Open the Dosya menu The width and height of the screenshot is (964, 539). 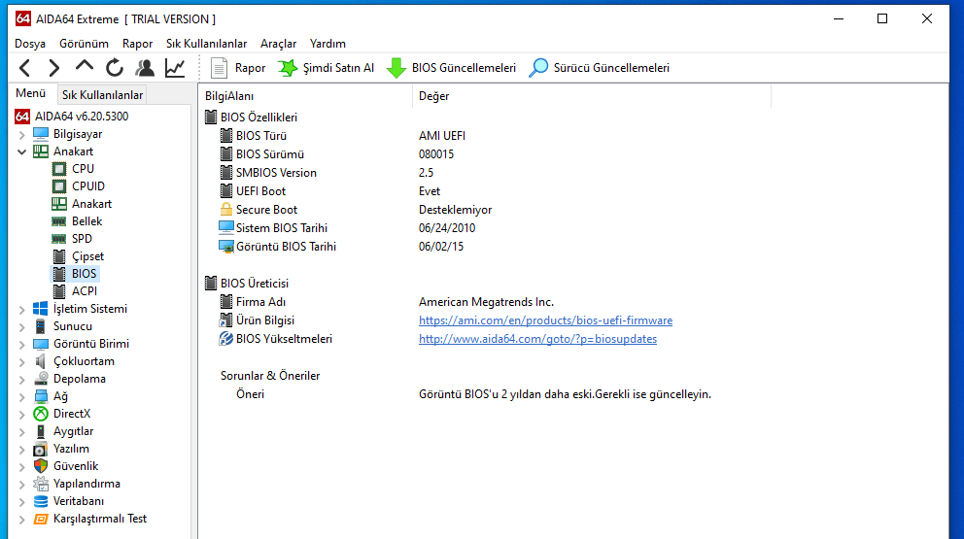click(30, 44)
